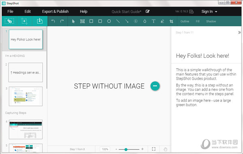Click the Step 1 from 8 status text
Screen dimensions: 243x154
pos(77,149)
